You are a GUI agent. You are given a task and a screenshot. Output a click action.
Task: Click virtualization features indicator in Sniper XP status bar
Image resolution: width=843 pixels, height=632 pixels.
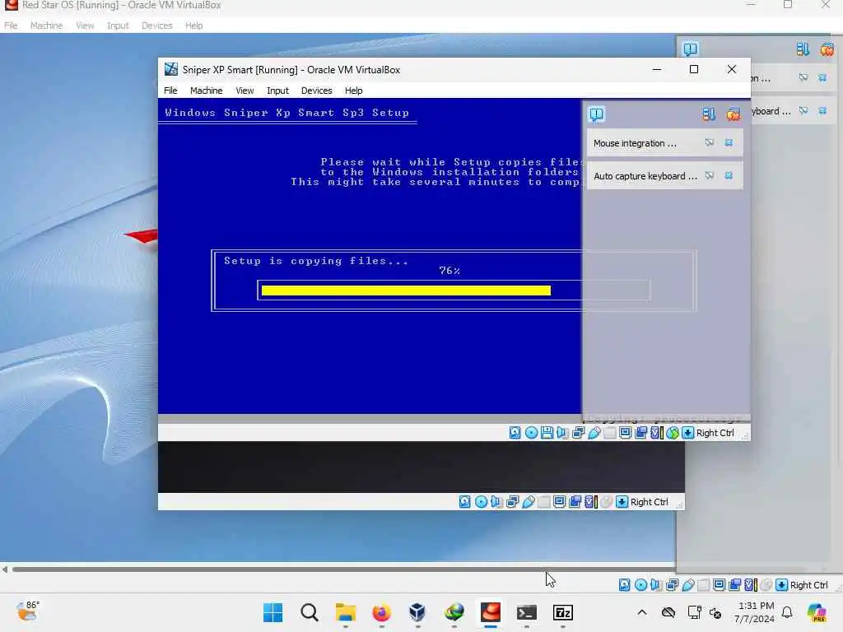tap(656, 433)
